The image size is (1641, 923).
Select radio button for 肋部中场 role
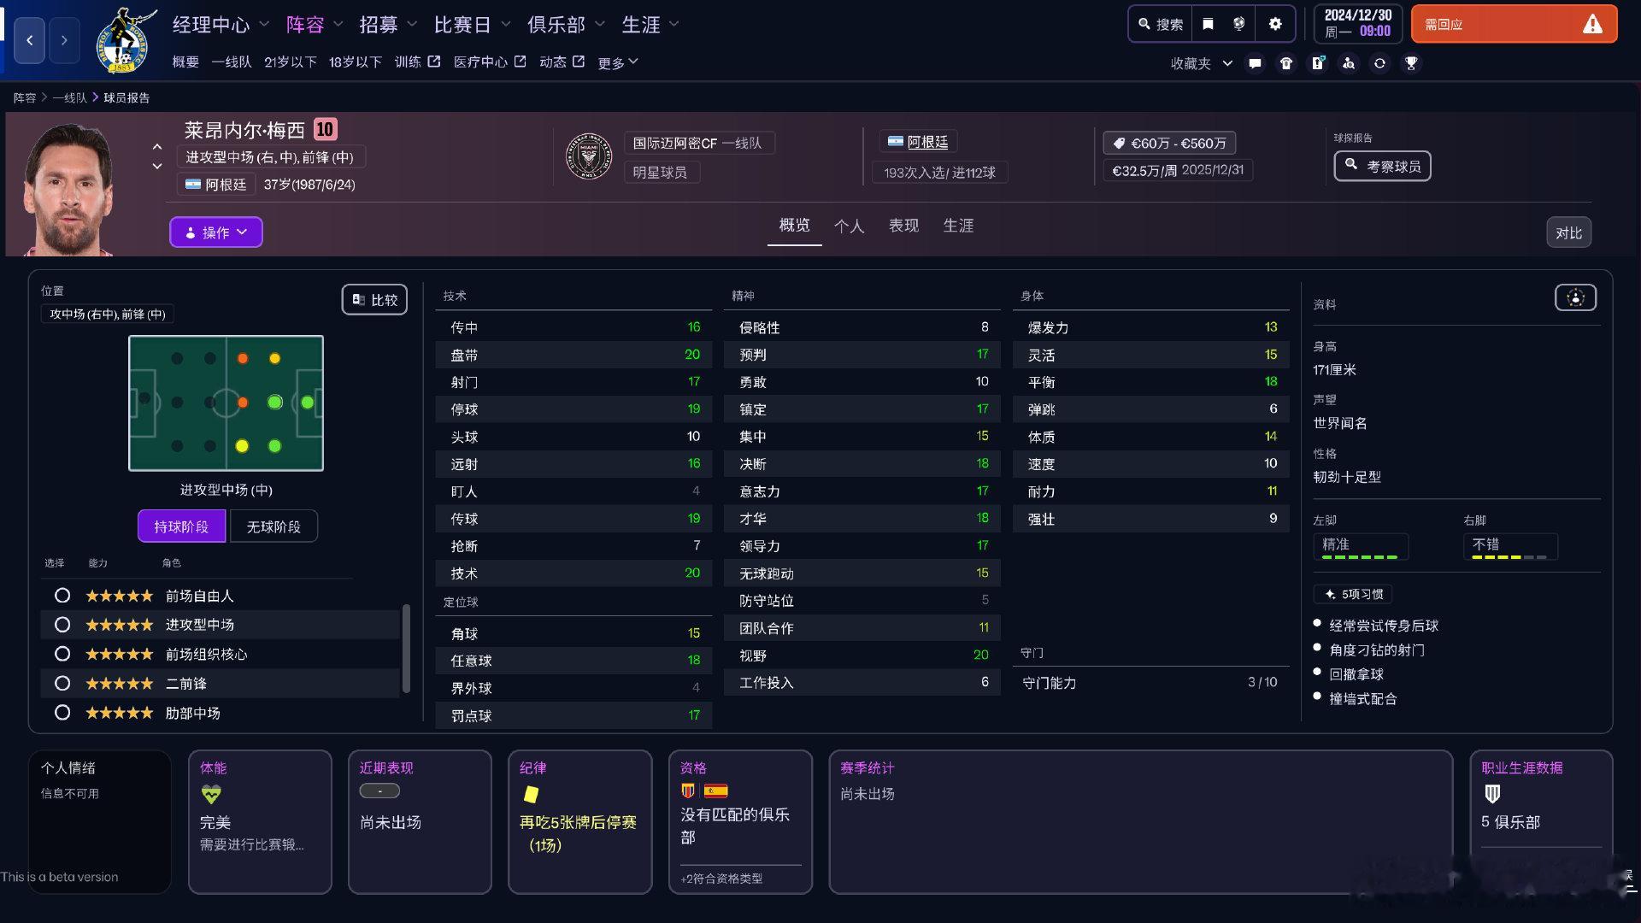coord(62,713)
